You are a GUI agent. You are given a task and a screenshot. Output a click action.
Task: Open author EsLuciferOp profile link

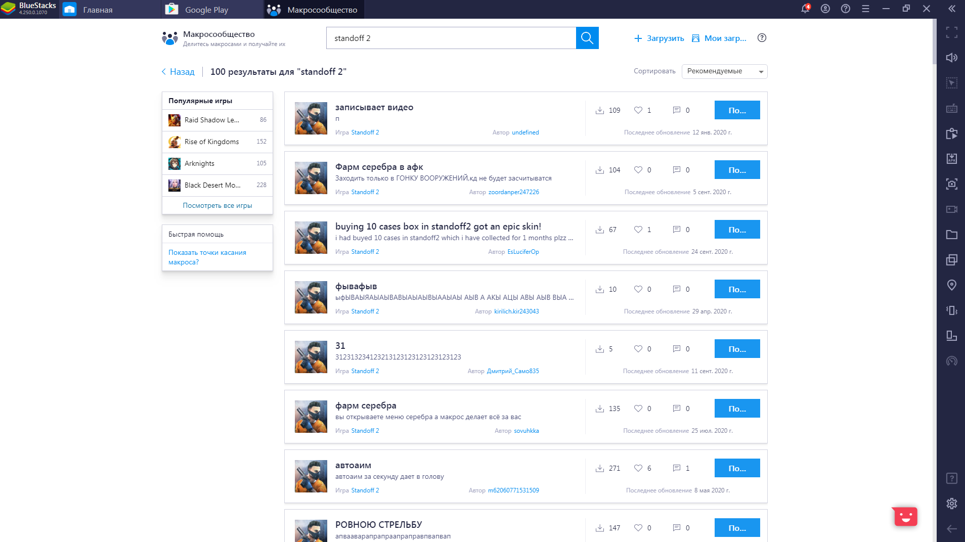(x=523, y=252)
